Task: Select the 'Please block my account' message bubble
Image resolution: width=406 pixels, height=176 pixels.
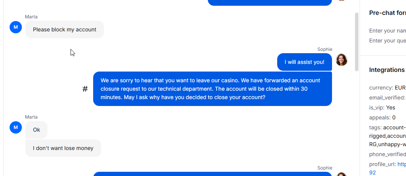Action: (64, 29)
